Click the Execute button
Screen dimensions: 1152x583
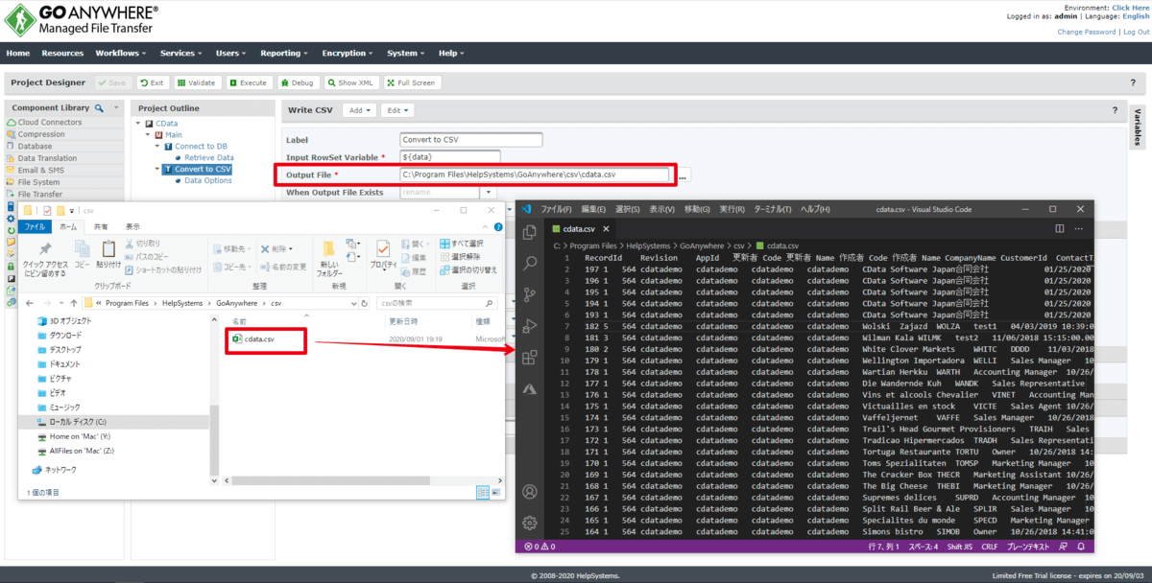247,82
